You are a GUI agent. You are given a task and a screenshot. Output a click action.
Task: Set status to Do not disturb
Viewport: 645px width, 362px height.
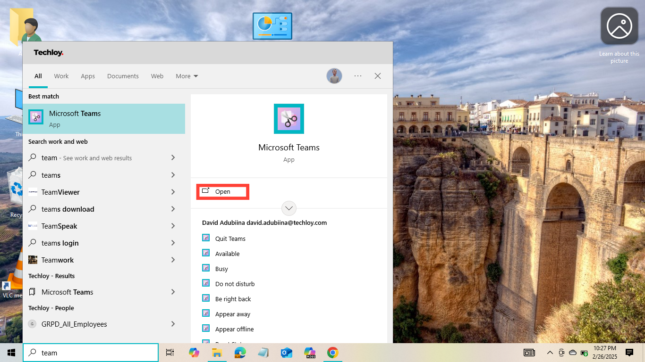[235, 284]
